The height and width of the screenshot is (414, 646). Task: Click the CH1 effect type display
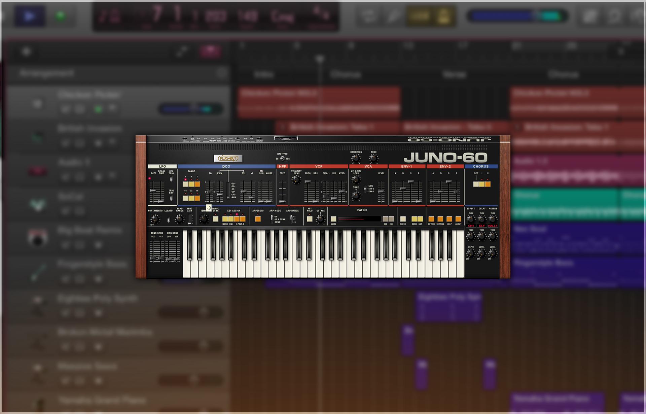[471, 226]
